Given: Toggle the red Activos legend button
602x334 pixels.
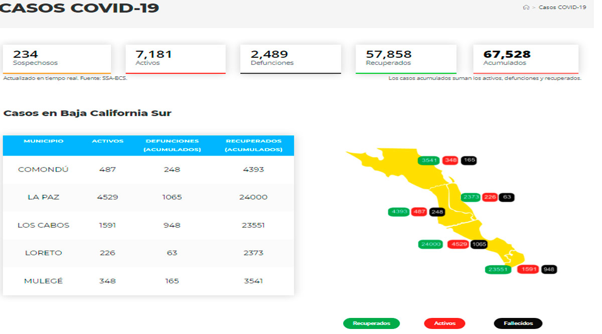Looking at the screenshot, I should pyautogui.click(x=444, y=323).
